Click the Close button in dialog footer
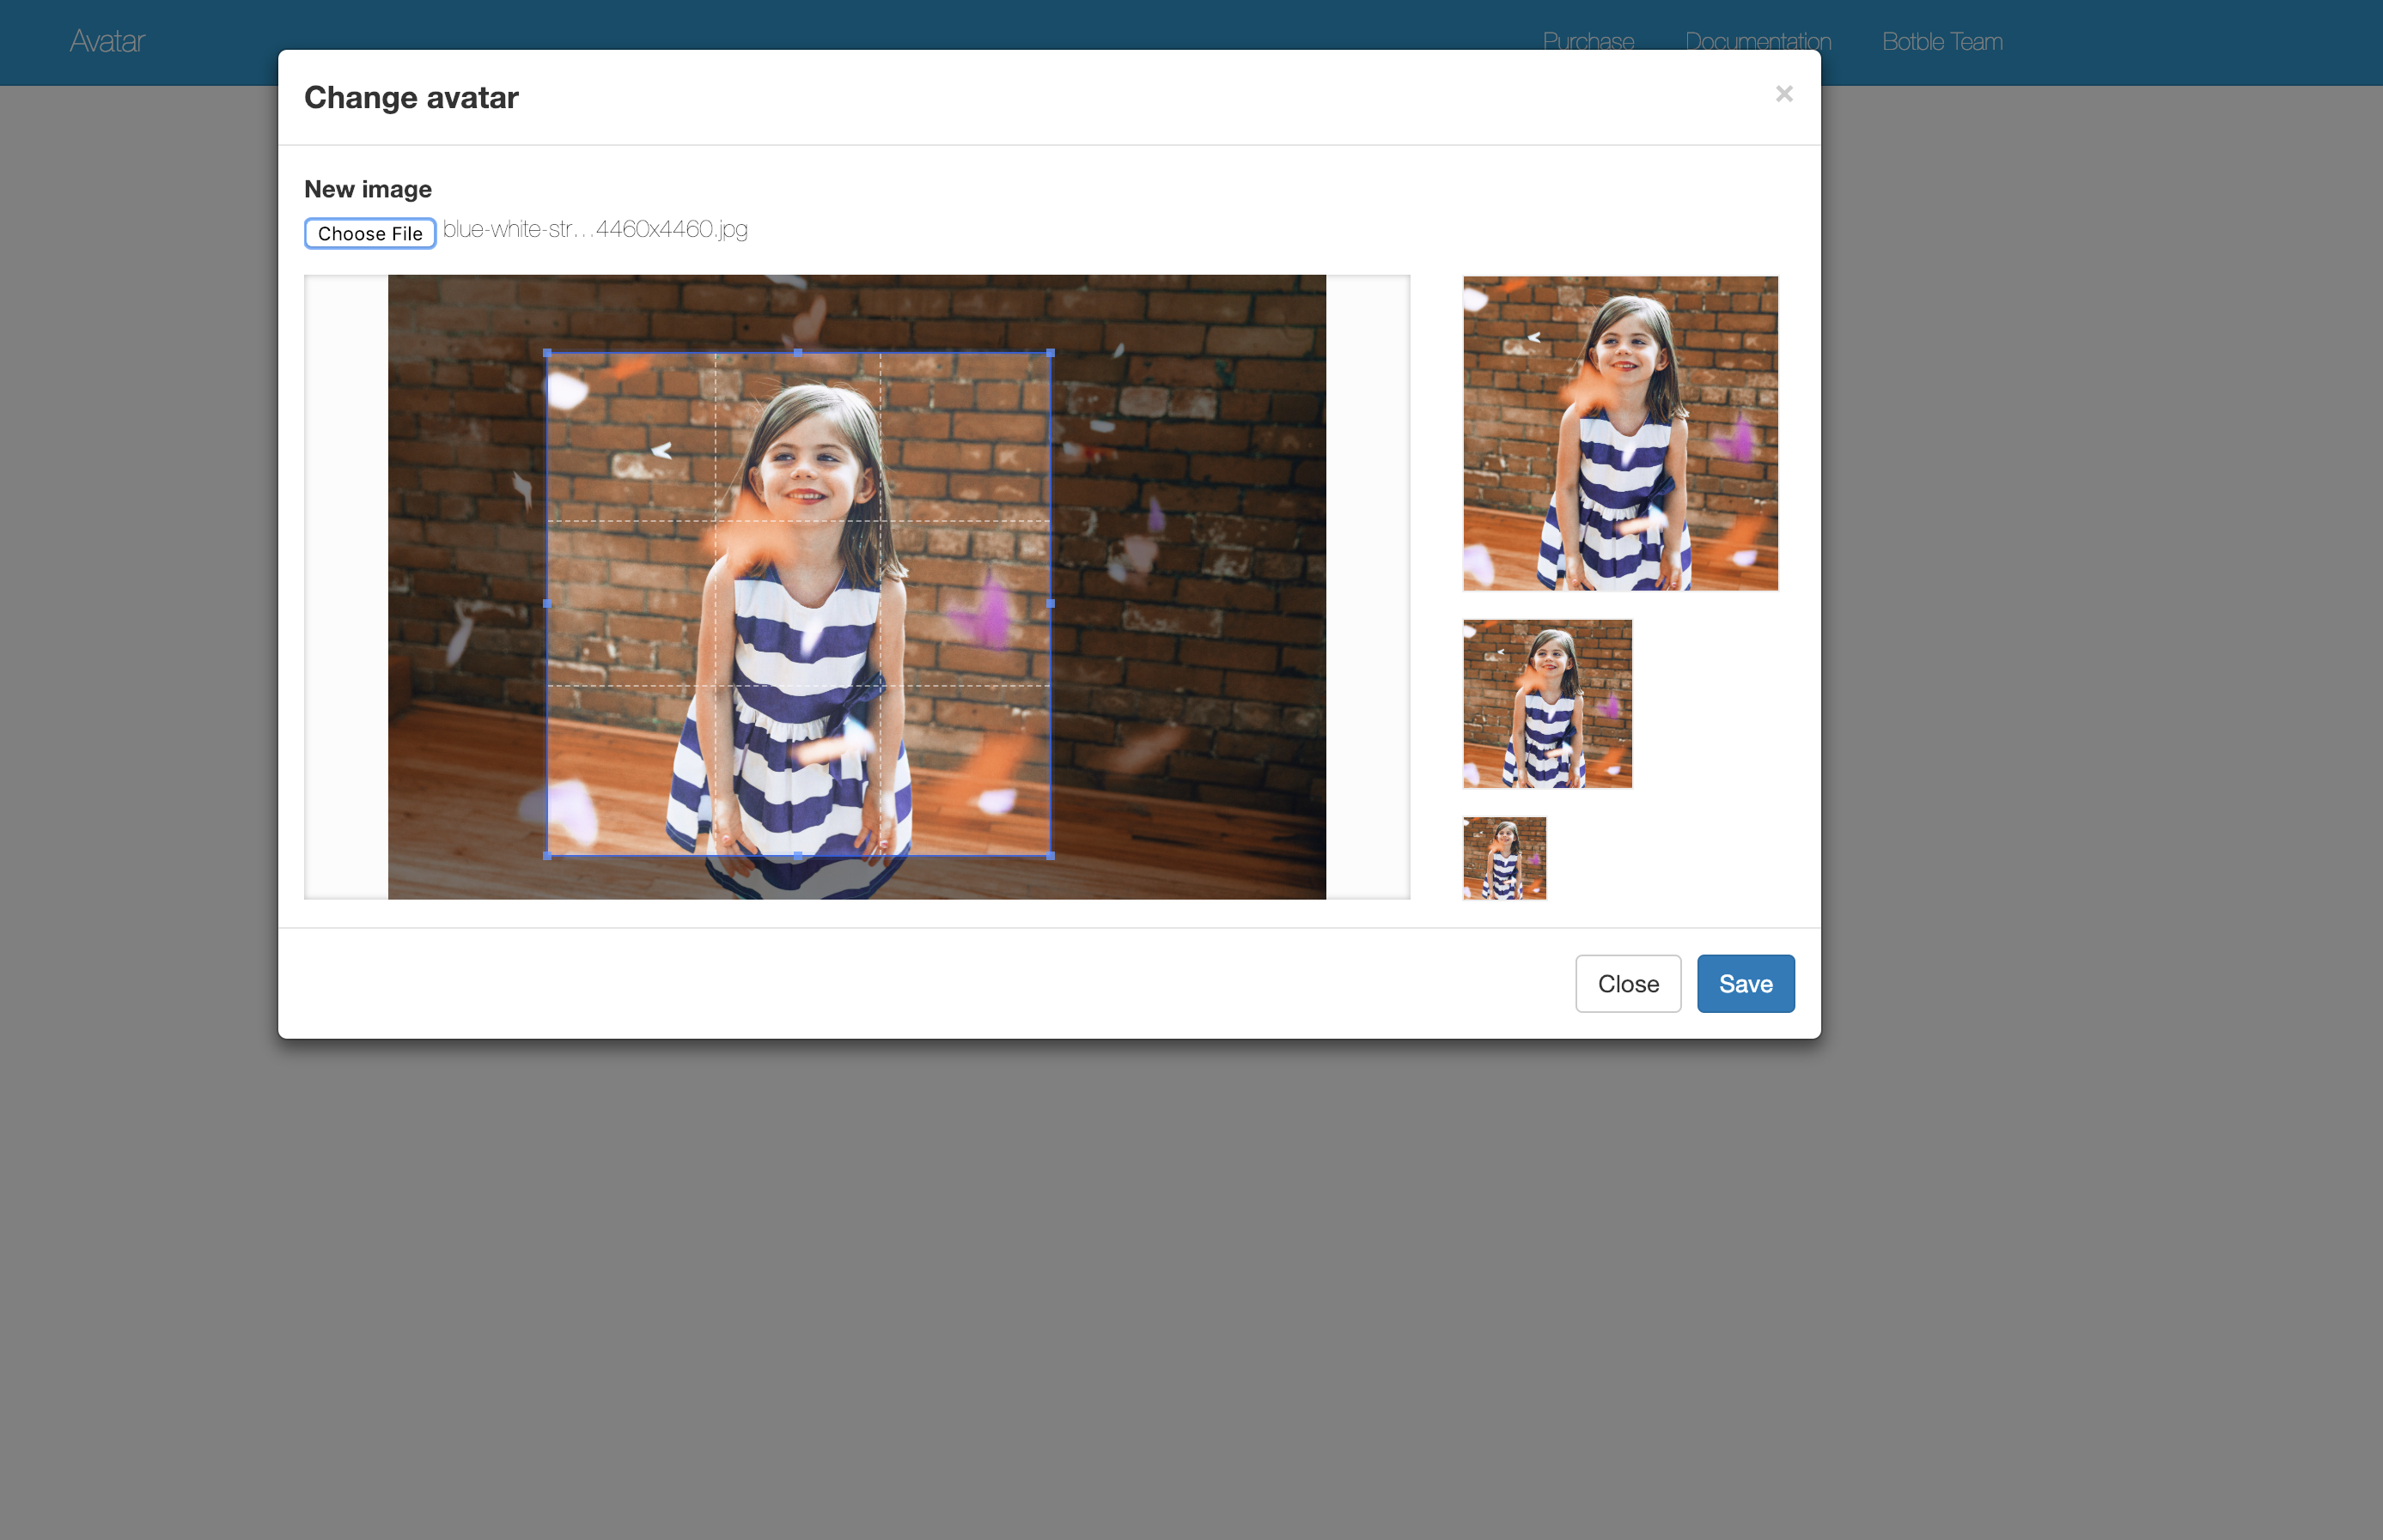The height and width of the screenshot is (1540, 2383). pyautogui.click(x=1628, y=984)
